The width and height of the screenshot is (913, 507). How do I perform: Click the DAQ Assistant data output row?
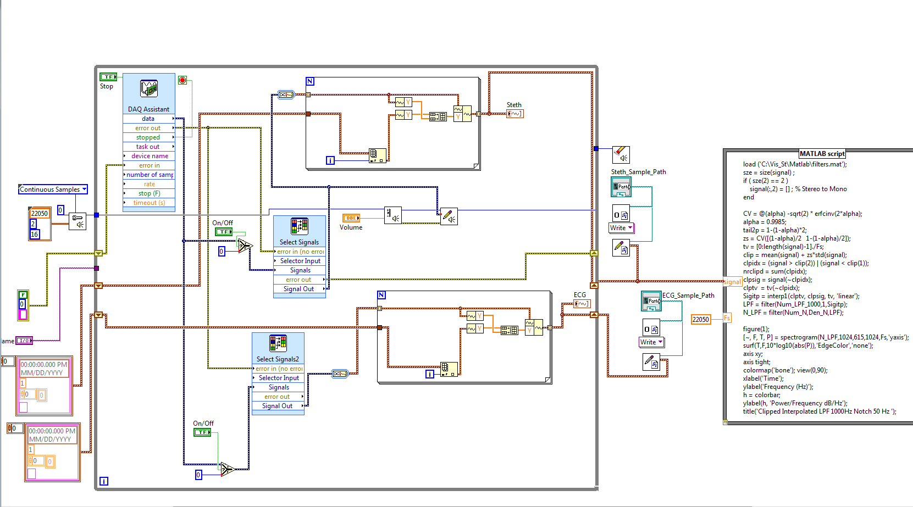pos(149,119)
